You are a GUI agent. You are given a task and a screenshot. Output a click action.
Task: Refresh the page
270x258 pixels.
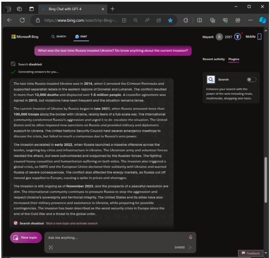tap(22, 20)
